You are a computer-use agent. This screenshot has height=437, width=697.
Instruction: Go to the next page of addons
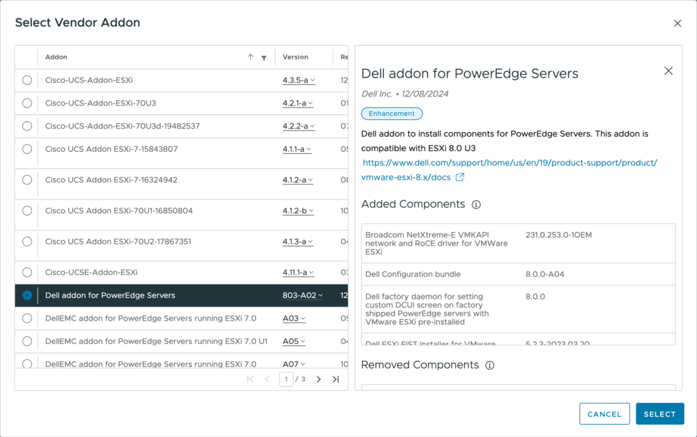click(319, 379)
